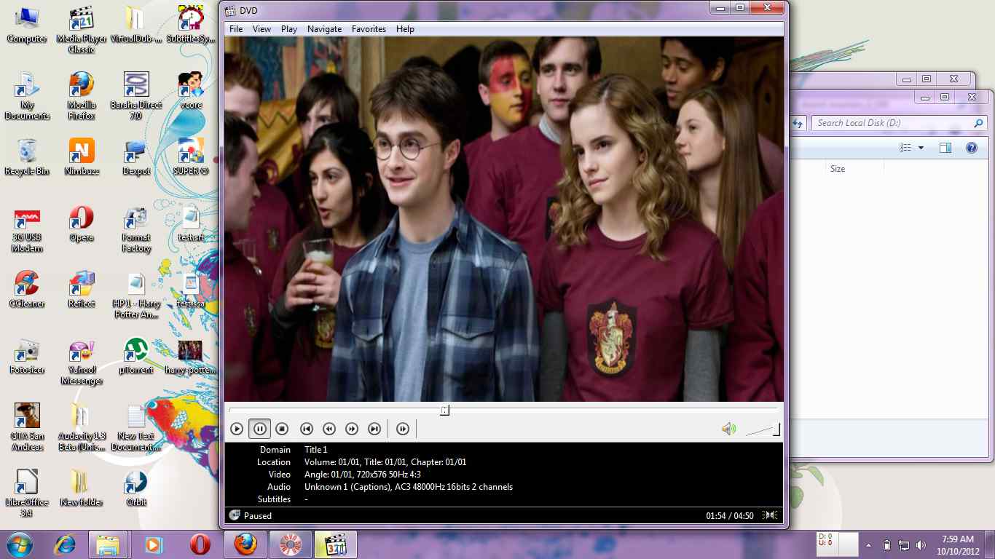Click the Size column header in Explorer
The width and height of the screenshot is (995, 559).
[838, 169]
